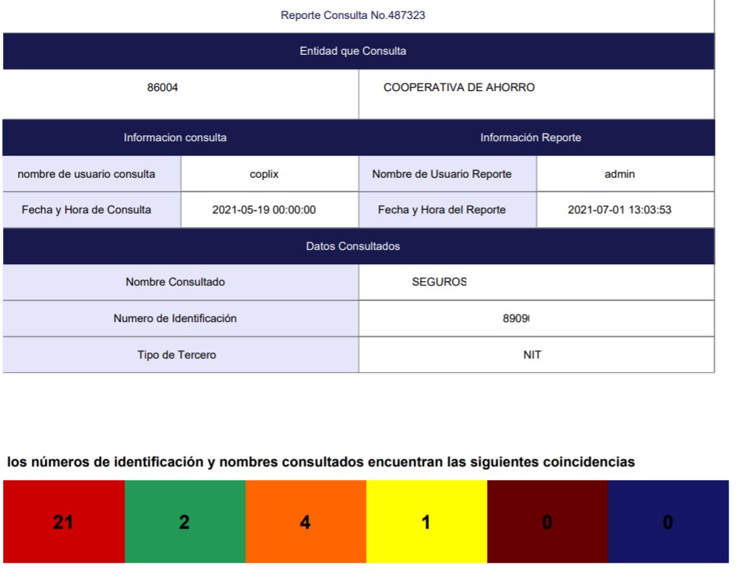
Task: Click the entity code 86004 cell
Action: pyautogui.click(x=163, y=87)
